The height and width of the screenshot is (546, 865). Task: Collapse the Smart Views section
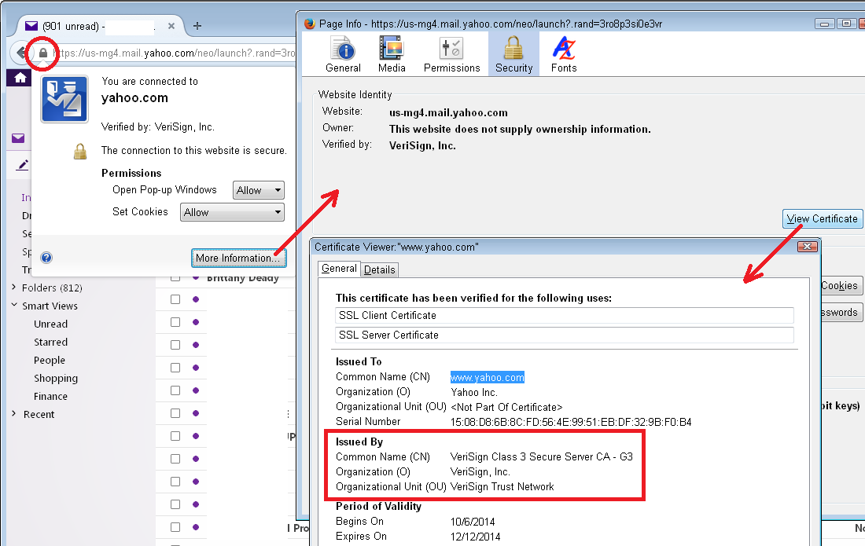(14, 306)
